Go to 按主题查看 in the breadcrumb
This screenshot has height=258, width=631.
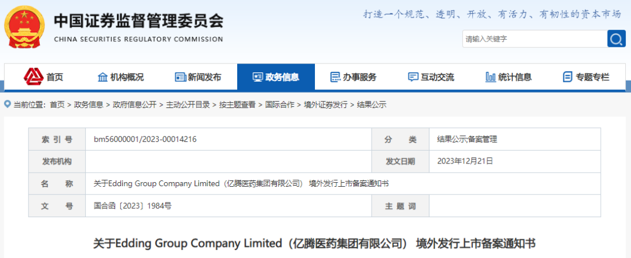coord(237,105)
